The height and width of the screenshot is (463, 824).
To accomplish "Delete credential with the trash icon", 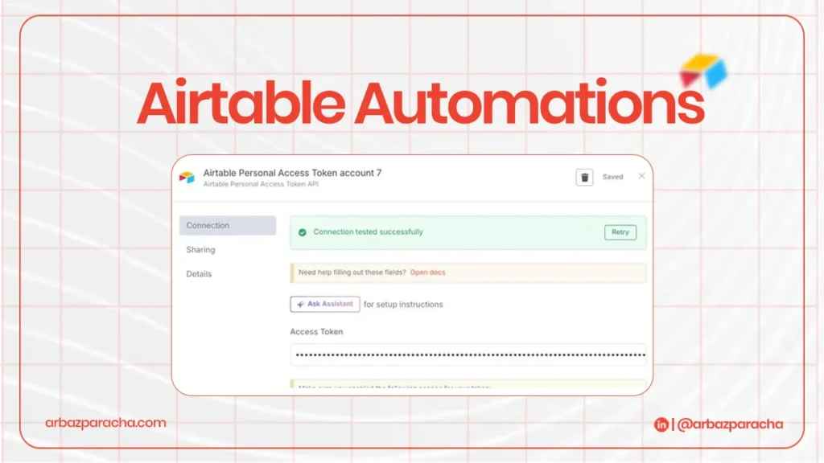I will pyautogui.click(x=584, y=178).
